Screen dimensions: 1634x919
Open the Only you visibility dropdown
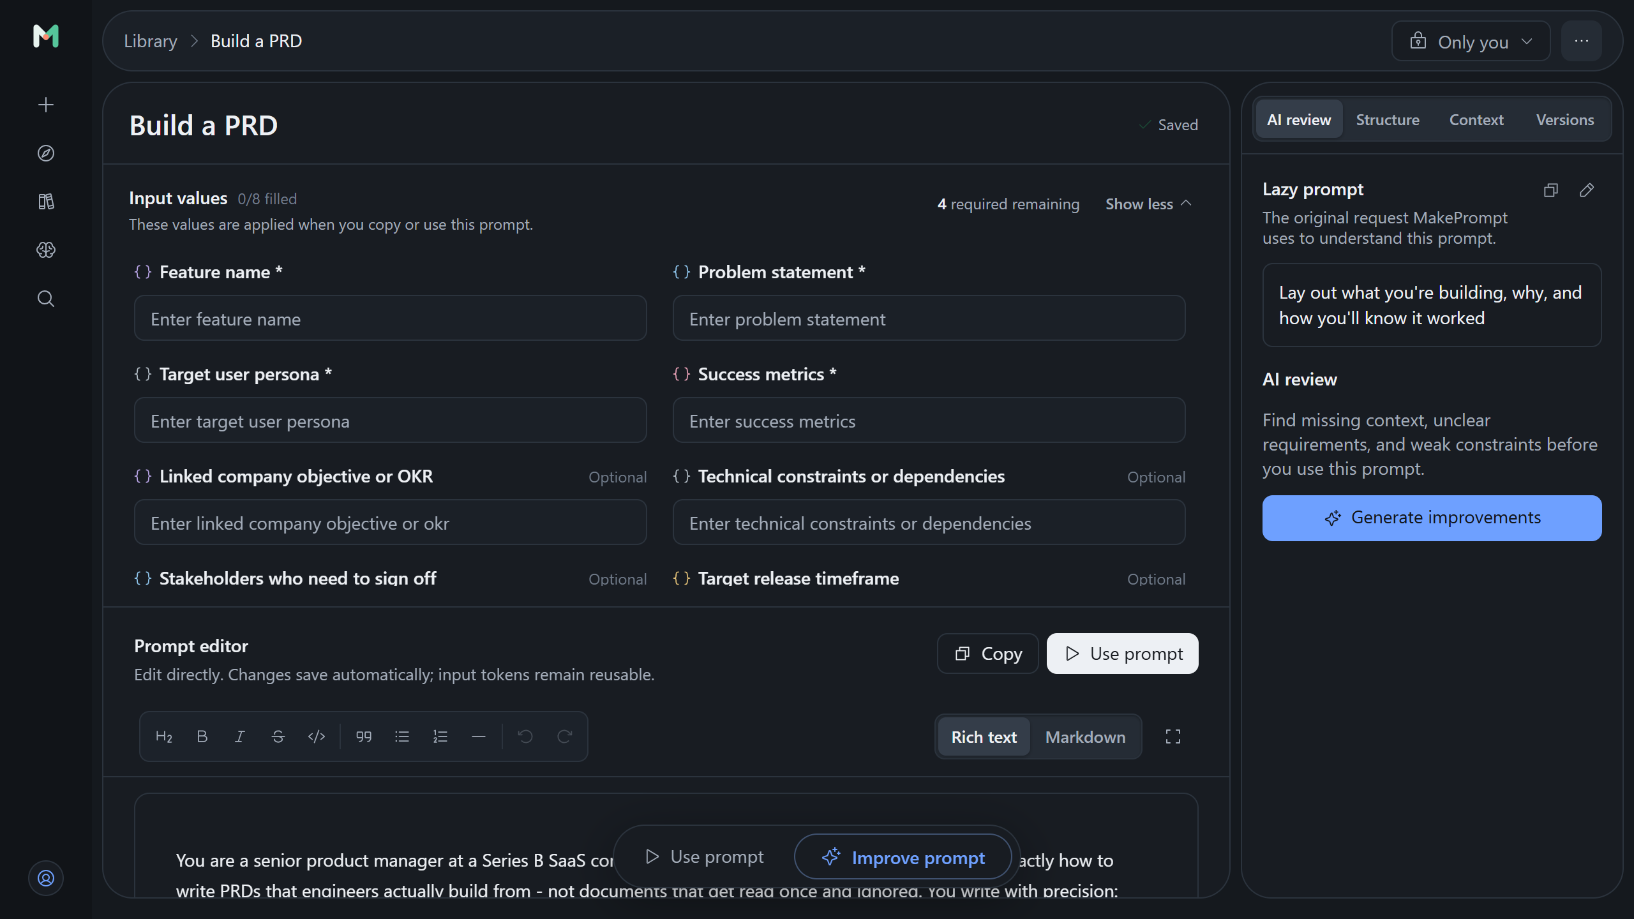[x=1471, y=41]
